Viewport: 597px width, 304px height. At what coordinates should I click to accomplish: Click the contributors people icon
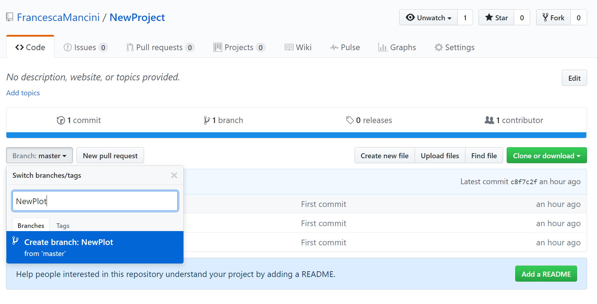coord(489,120)
